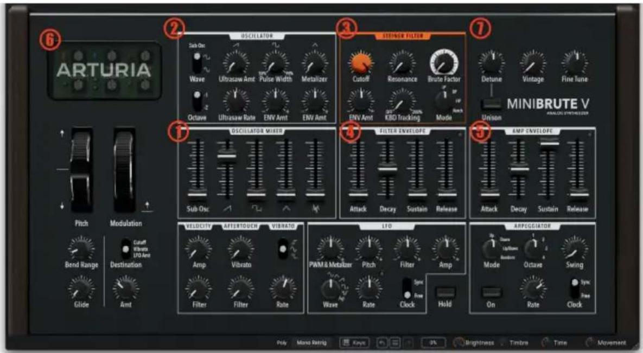
Task: Click the Metalizer knob
Action: (x=315, y=63)
